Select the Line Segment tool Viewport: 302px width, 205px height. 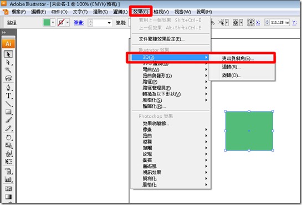point(8,104)
